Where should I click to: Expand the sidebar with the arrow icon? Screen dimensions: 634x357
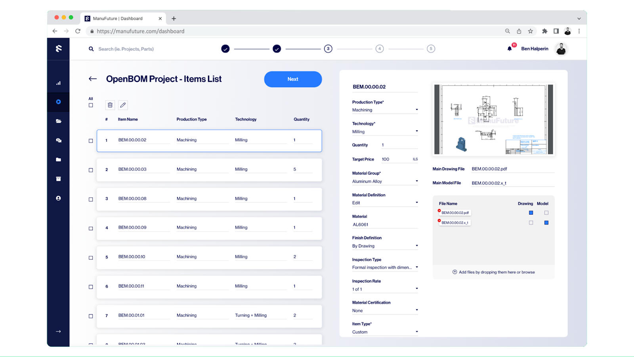click(x=58, y=331)
